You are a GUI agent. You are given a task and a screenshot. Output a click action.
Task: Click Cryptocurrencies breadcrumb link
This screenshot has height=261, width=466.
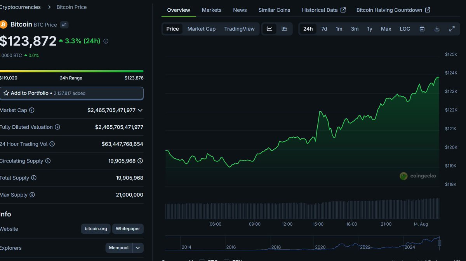click(20, 7)
